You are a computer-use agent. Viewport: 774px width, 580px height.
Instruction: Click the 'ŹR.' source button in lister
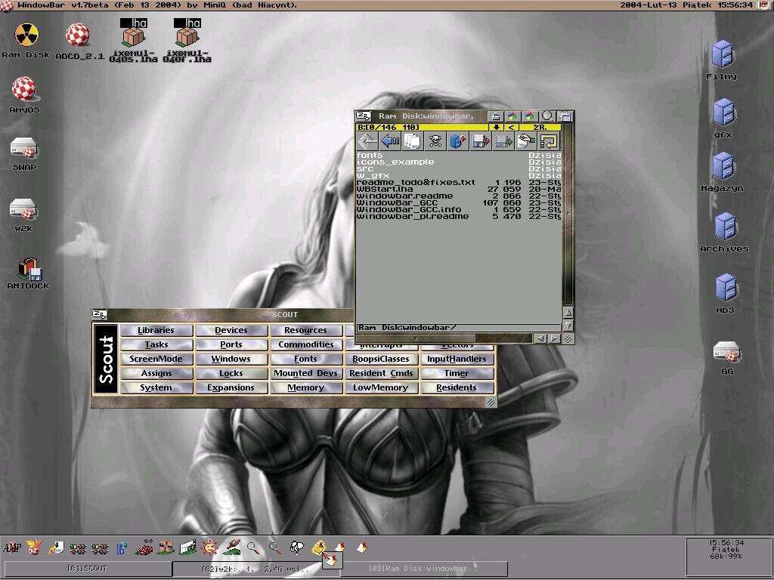coord(540,127)
